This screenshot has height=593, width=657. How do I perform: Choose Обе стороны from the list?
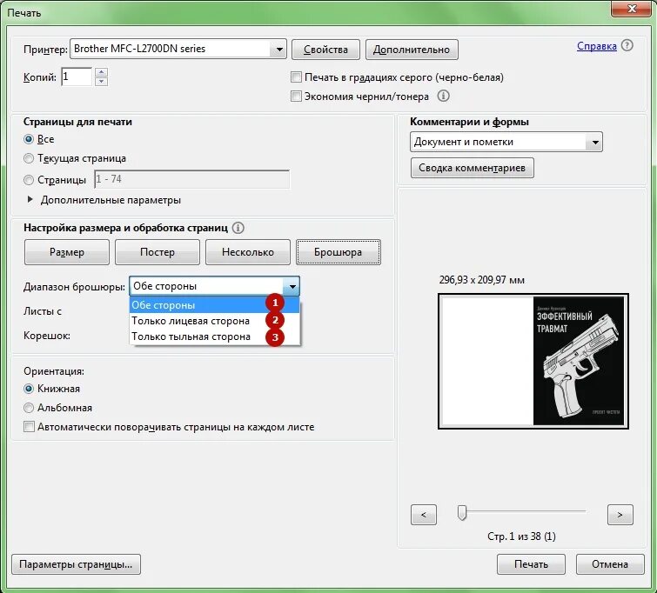[x=215, y=305]
